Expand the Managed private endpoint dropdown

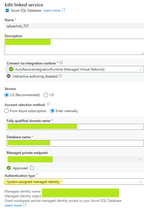(75, 159)
